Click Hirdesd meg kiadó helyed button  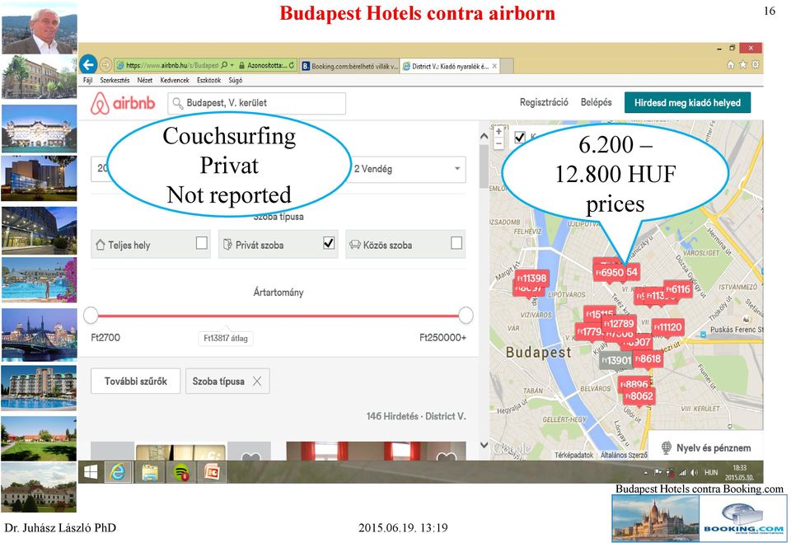point(687,102)
